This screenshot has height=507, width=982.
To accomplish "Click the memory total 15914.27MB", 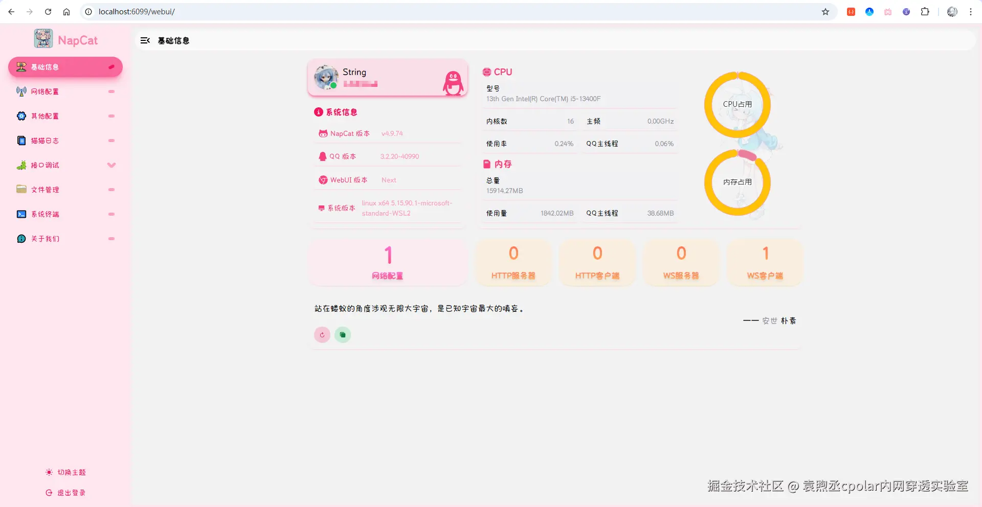I will pos(504,191).
